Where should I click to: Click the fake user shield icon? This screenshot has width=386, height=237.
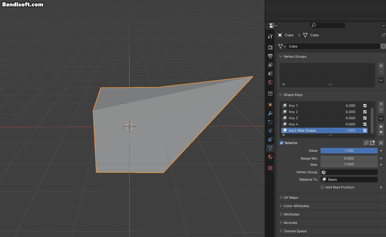[383, 46]
